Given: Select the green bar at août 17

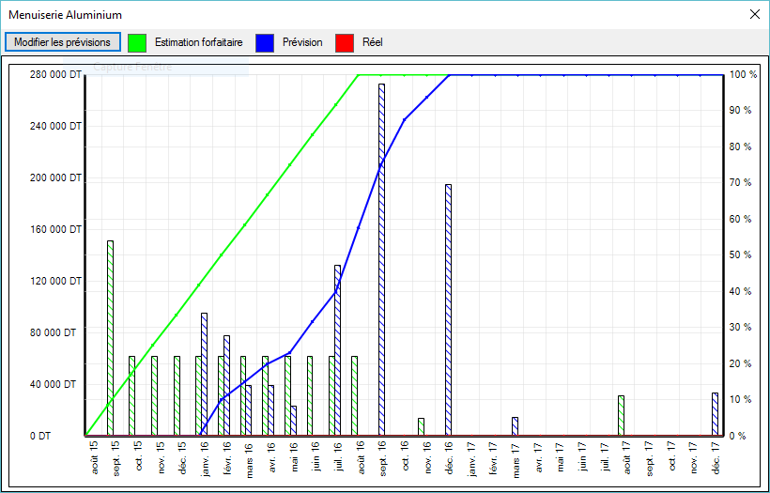Looking at the screenshot, I should click(621, 415).
